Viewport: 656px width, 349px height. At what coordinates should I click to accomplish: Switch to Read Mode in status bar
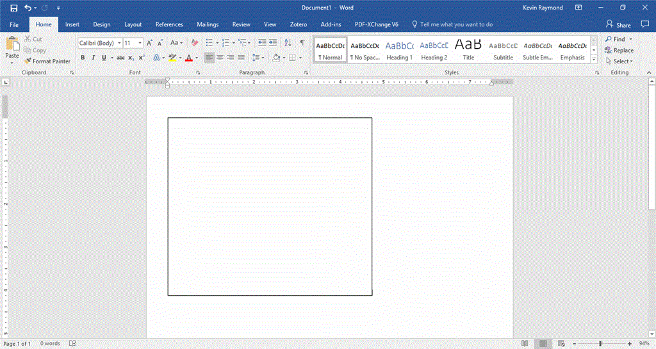pyautogui.click(x=525, y=343)
